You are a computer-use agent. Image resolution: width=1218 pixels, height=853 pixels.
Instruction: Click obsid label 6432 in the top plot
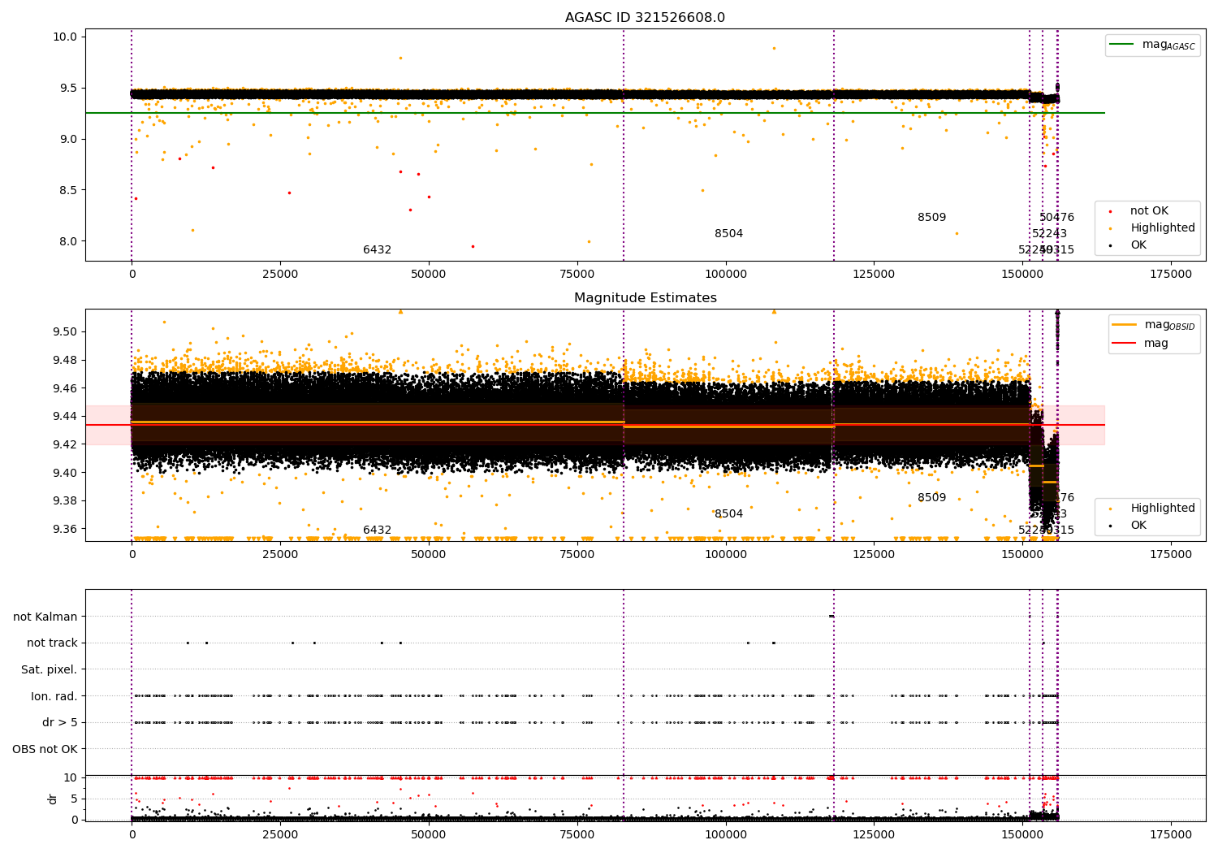(x=377, y=250)
